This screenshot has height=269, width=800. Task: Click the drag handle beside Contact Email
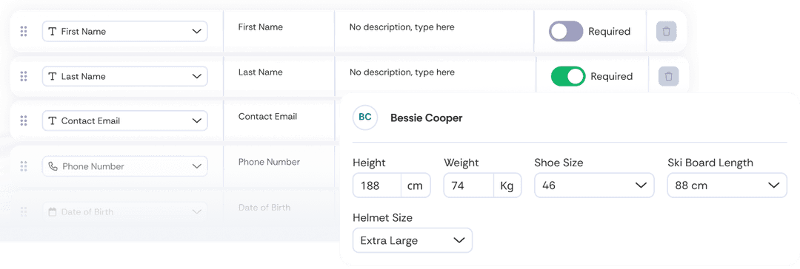tap(24, 120)
